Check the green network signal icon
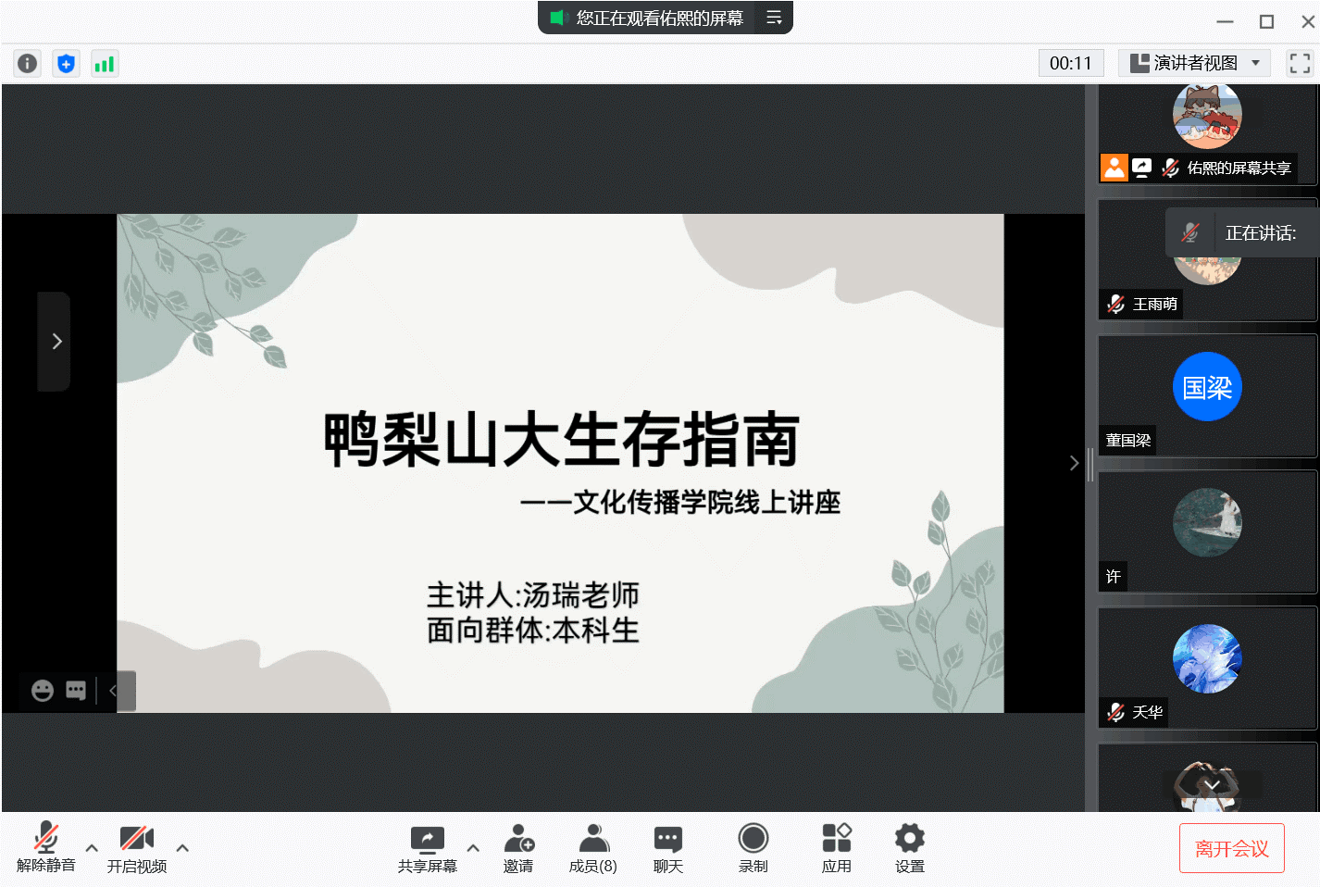The width and height of the screenshot is (1320, 887). [x=105, y=63]
